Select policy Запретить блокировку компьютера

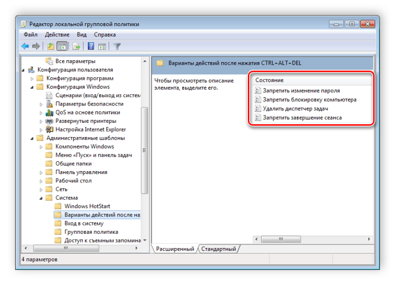pos(310,100)
